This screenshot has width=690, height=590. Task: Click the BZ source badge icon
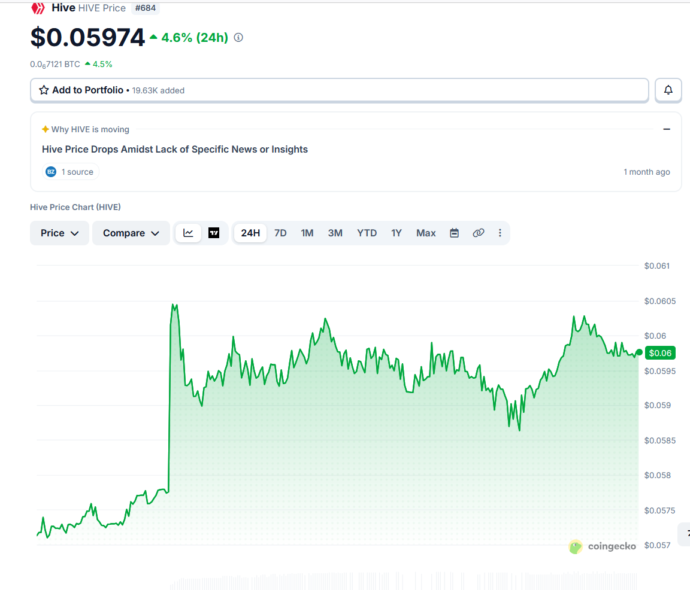51,172
